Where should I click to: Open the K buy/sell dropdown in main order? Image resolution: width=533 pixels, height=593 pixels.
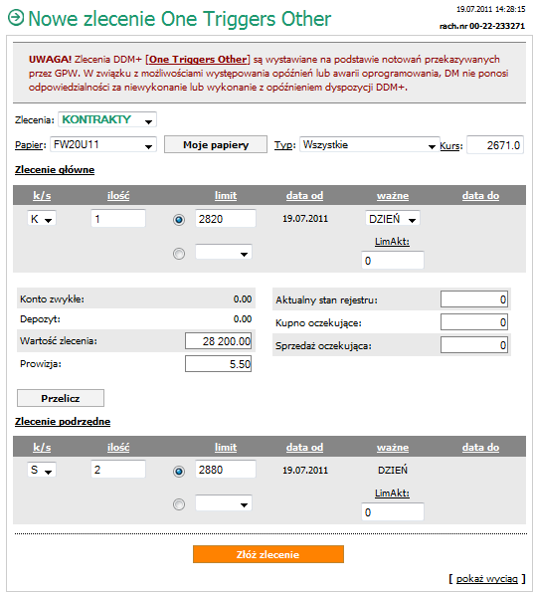pos(42,219)
